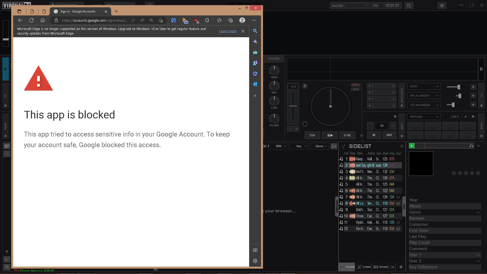Toggle the PADS panel dot on deck B

[481, 136]
